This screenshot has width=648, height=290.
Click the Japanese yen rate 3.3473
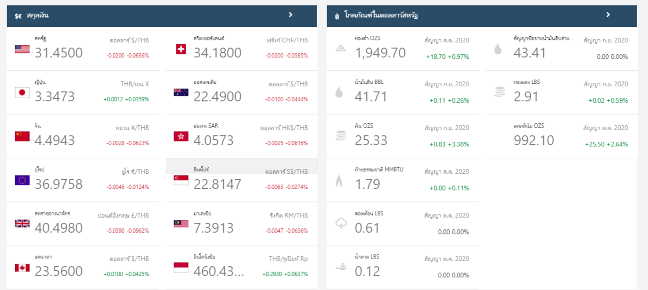[x=55, y=97]
